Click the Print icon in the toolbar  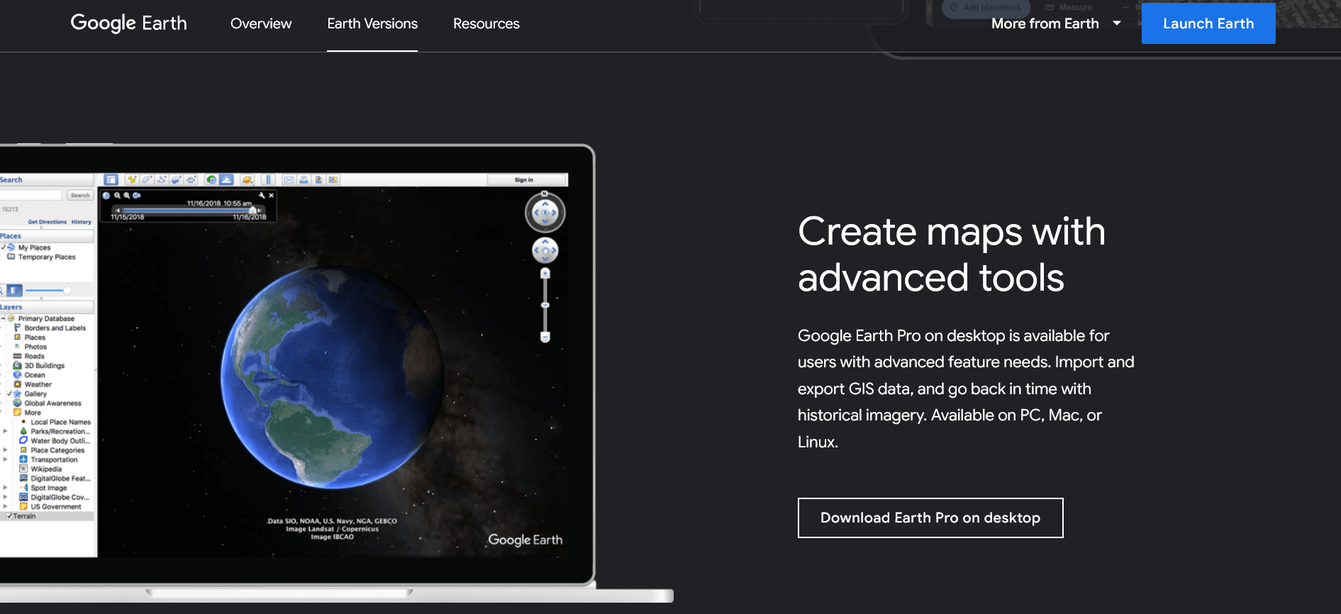tap(304, 180)
